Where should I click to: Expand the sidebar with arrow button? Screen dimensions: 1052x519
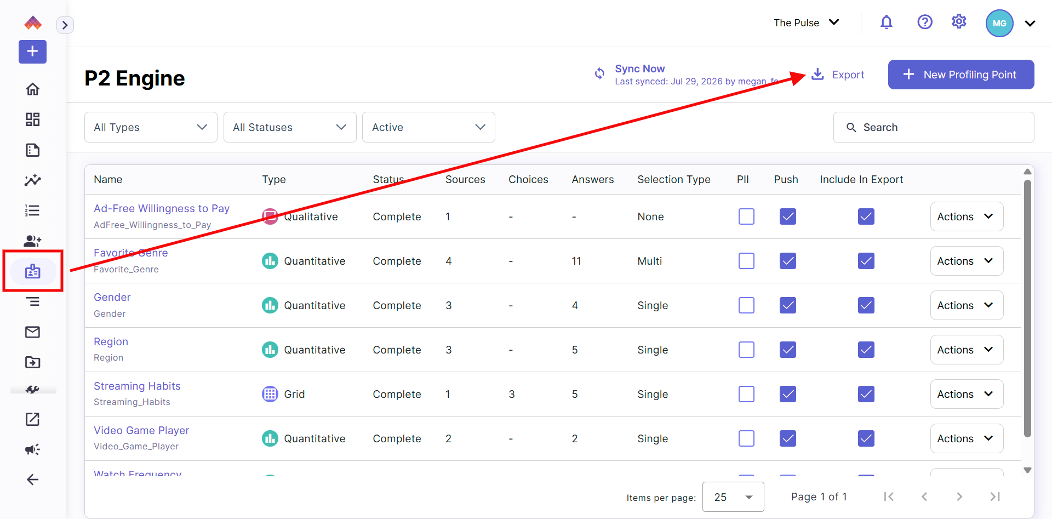65,25
